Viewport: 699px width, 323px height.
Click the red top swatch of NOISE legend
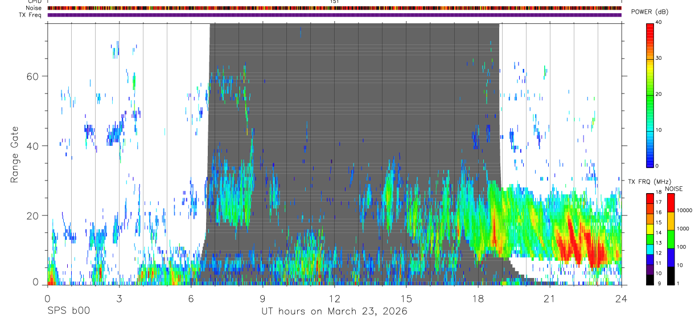click(671, 203)
